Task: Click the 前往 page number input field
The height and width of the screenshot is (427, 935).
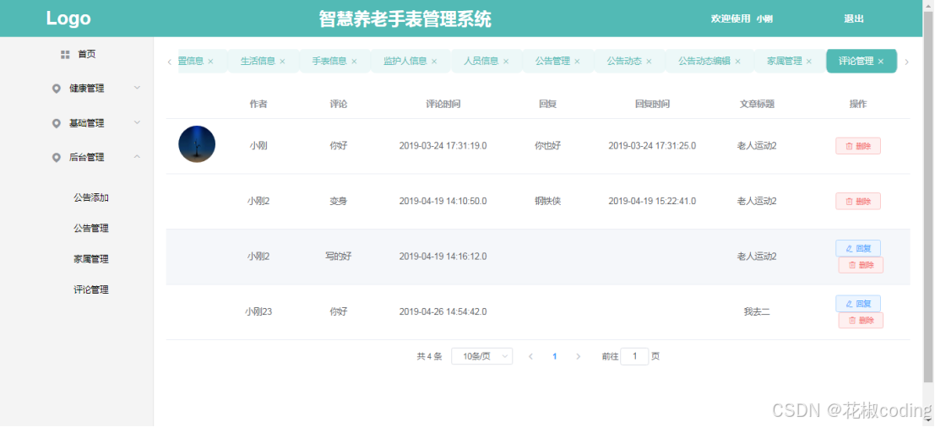Action: (x=634, y=357)
